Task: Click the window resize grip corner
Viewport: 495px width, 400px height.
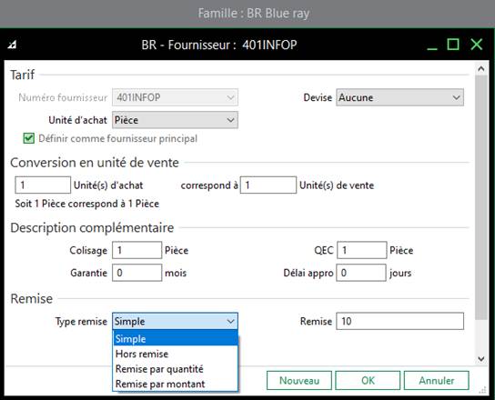Action: pos(482,390)
